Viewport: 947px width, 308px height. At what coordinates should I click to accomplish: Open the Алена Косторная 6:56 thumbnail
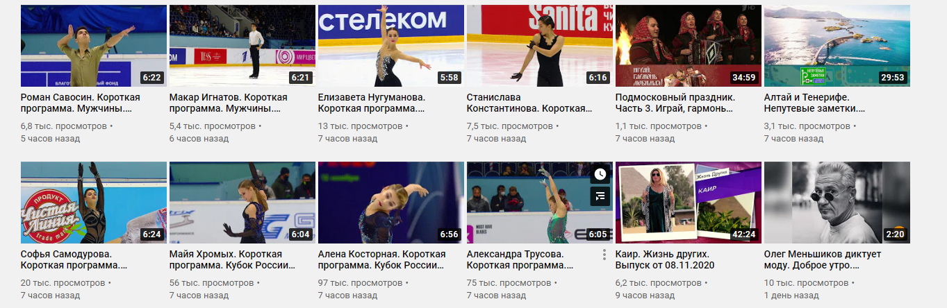pyautogui.click(x=391, y=203)
